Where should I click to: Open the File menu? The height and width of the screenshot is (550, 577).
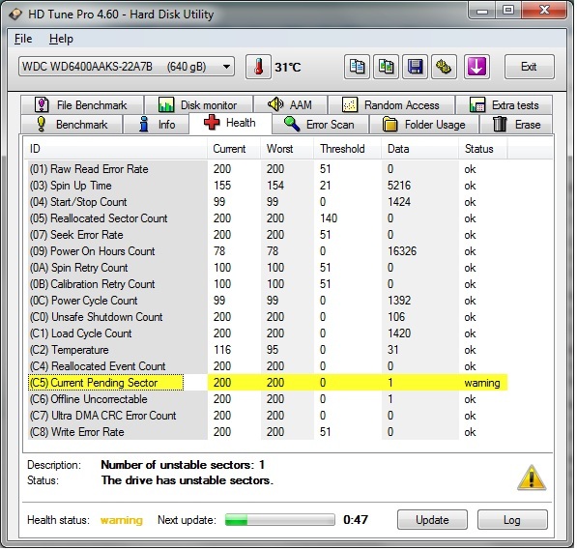(x=23, y=39)
